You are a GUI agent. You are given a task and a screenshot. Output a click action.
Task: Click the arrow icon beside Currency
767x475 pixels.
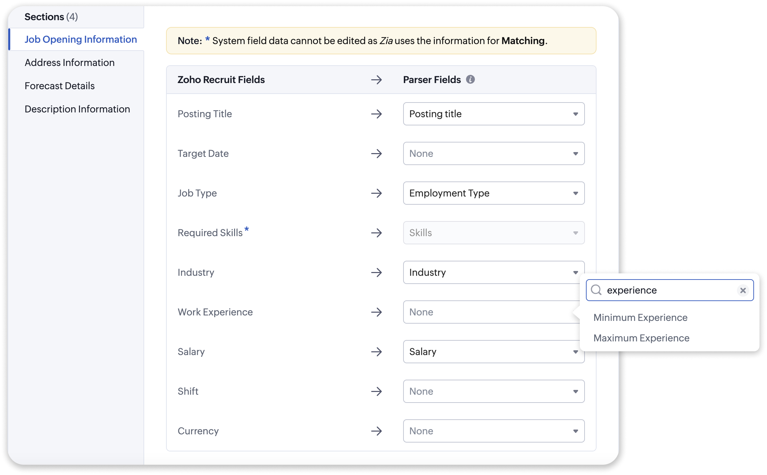tap(376, 431)
